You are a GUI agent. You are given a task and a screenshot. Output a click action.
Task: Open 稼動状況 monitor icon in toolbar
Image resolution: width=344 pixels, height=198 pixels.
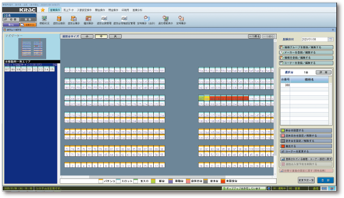click(45, 20)
